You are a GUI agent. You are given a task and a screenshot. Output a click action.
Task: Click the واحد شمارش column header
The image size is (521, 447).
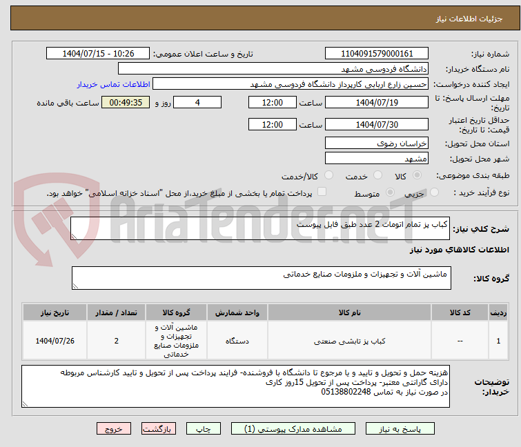pyautogui.click(x=237, y=312)
